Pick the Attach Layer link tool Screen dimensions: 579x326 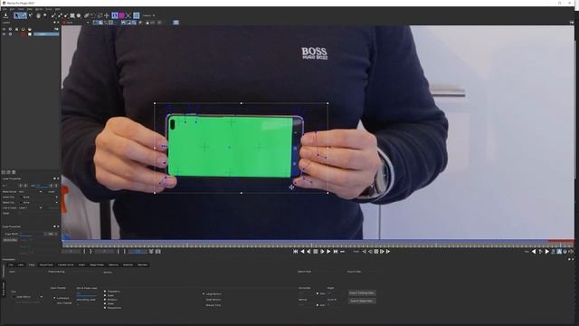coord(87,15)
